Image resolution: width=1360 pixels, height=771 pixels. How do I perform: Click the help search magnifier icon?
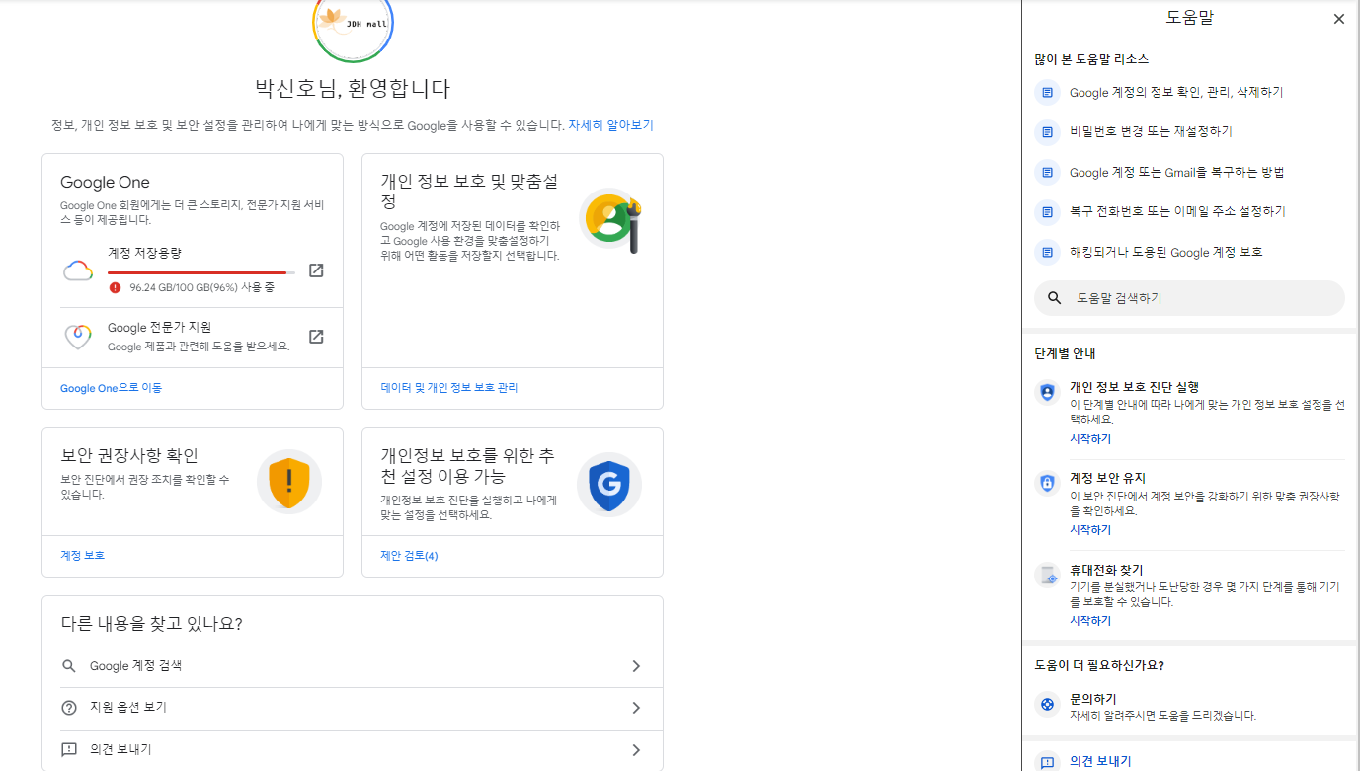click(1054, 298)
